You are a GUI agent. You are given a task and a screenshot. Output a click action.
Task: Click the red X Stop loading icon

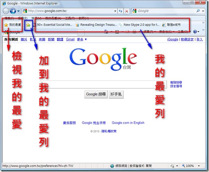click(x=127, y=11)
